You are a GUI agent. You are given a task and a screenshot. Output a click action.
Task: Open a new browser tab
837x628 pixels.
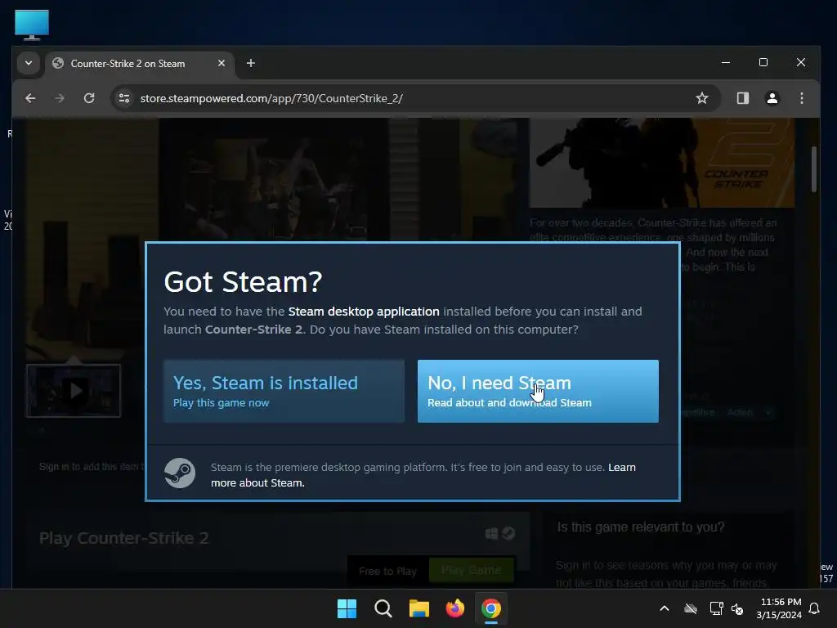pos(250,63)
